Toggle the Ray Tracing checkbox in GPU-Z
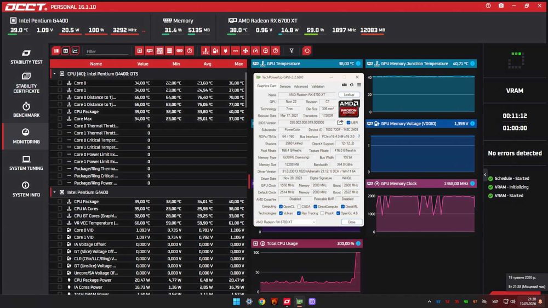This screenshot has height=308, width=548. [x=299, y=213]
